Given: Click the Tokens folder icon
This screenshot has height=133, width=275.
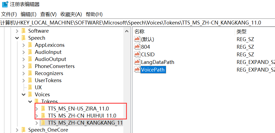Looking at the screenshot, I should [x=36, y=101].
